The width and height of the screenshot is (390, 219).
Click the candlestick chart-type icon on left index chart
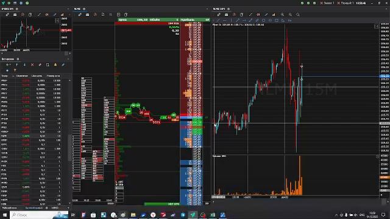point(47,15)
